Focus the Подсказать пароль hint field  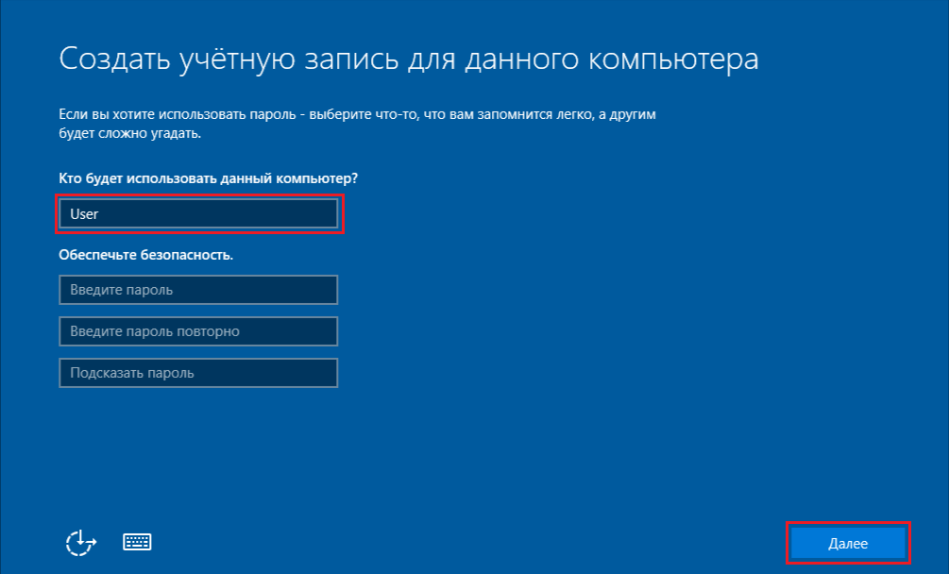[x=198, y=373]
